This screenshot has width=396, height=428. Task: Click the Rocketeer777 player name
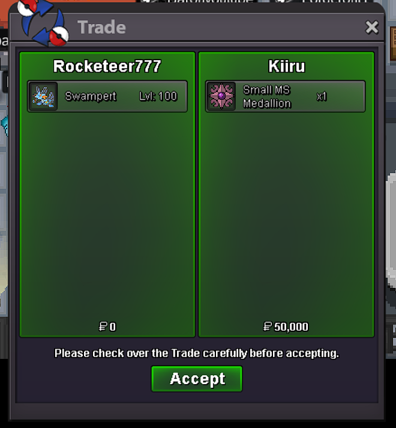pyautogui.click(x=107, y=66)
